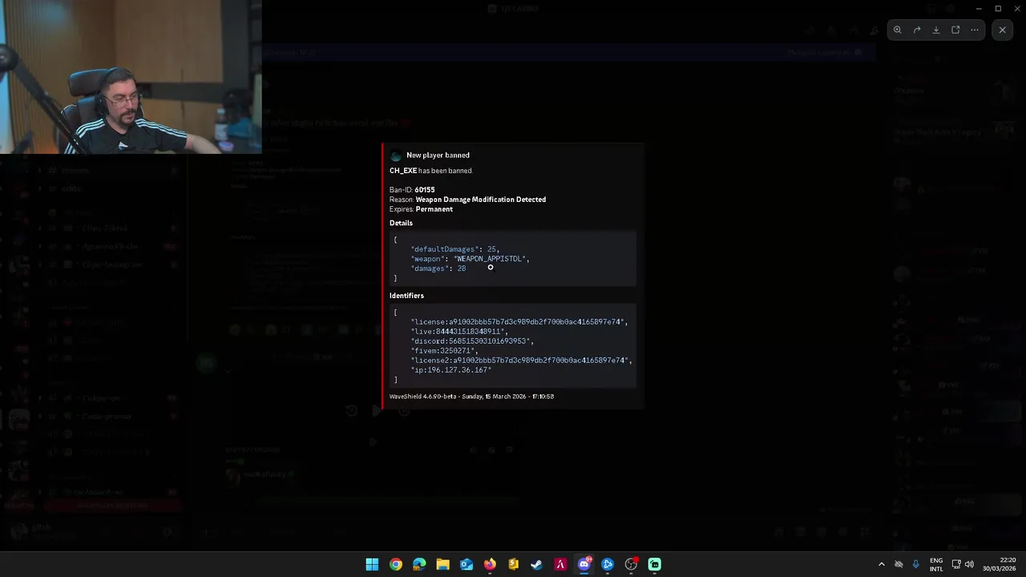Click the 'New player banned' title

[x=438, y=155]
